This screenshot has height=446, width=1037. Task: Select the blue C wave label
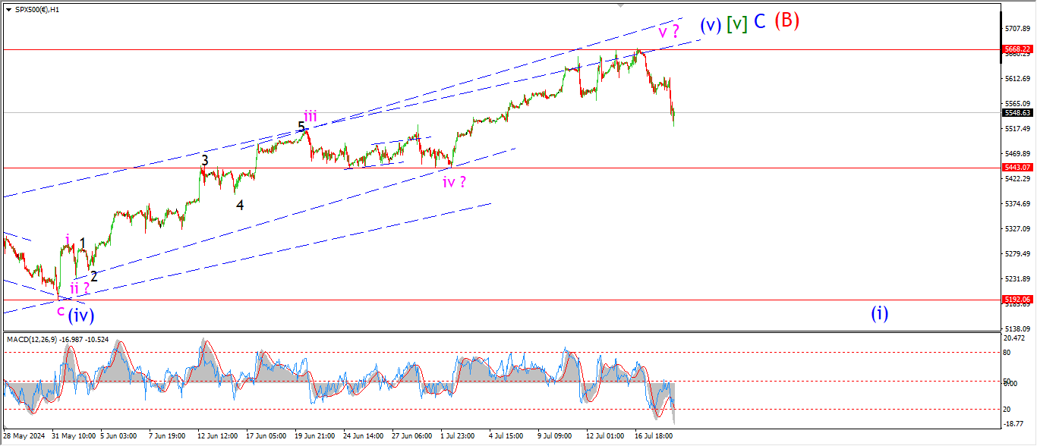point(760,22)
